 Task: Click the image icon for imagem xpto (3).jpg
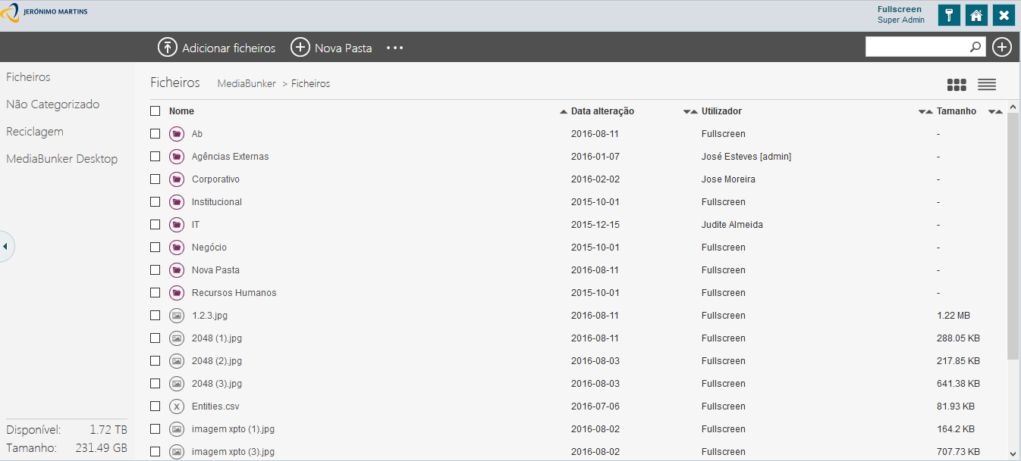(x=177, y=452)
